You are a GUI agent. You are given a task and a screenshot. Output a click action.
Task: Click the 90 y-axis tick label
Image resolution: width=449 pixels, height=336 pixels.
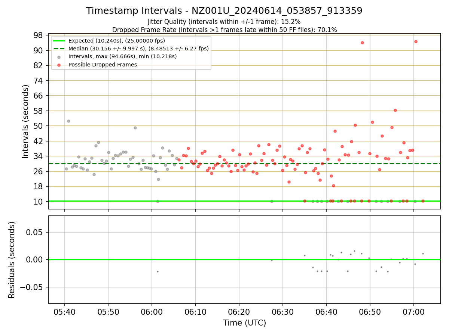coord(39,50)
